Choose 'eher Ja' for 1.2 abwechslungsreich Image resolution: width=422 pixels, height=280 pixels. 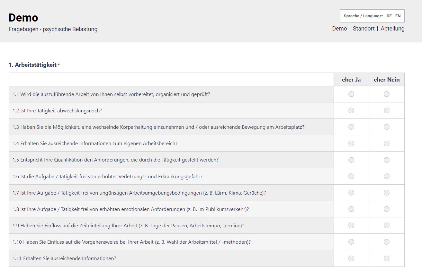point(351,110)
